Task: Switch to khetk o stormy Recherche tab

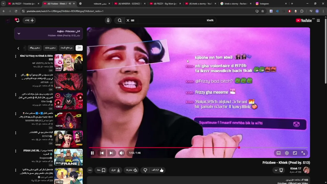Action: tap(236, 4)
